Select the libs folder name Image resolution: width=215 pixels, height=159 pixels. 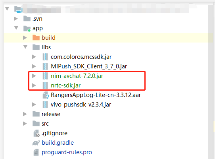(46, 47)
